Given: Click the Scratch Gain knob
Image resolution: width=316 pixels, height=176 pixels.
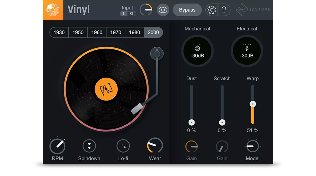Looking at the screenshot, I should click(222, 146).
